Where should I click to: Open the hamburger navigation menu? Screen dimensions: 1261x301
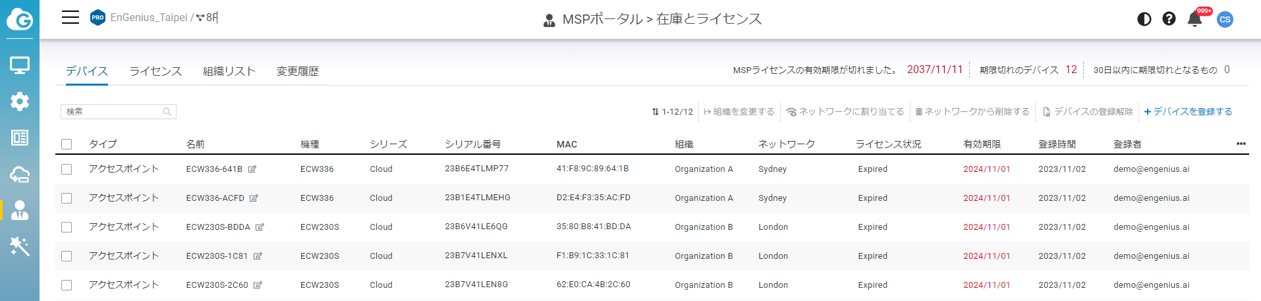pyautogui.click(x=70, y=18)
